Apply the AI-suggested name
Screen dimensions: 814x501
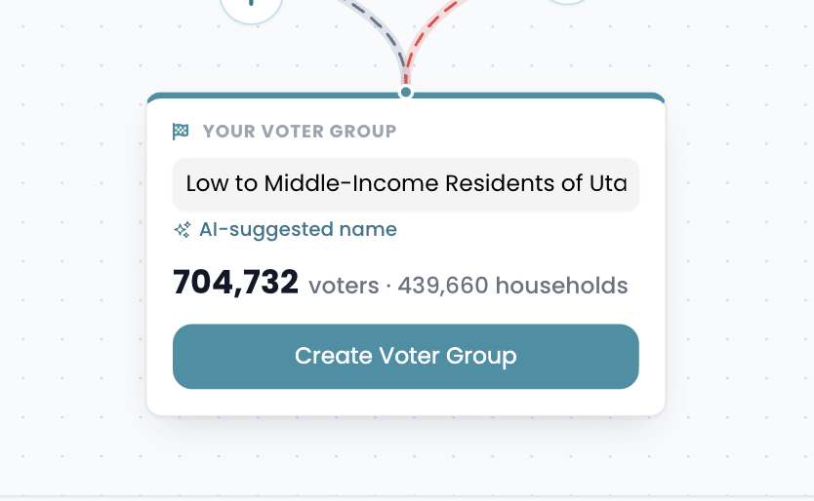(x=298, y=229)
